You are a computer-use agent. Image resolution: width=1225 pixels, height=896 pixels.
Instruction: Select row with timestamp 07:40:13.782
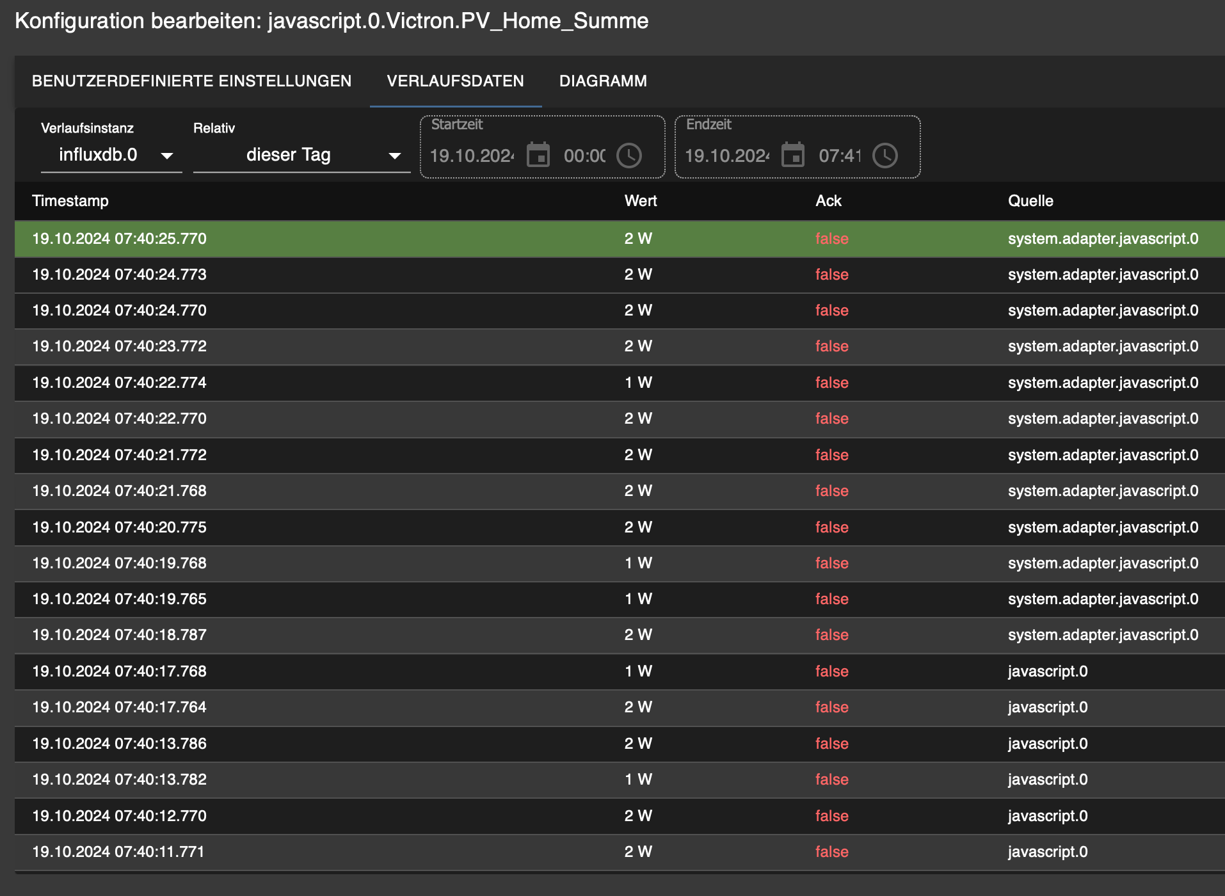coord(620,780)
